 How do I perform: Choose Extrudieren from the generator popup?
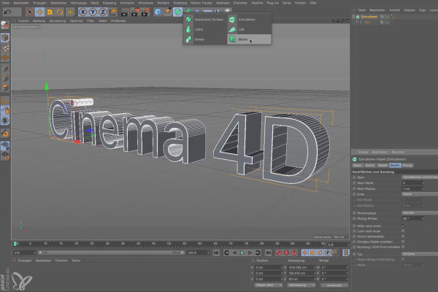coord(250,20)
